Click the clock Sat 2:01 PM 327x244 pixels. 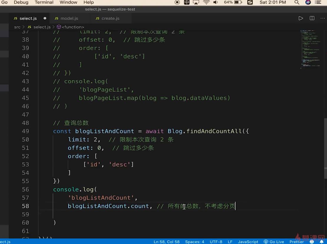point(272,2)
